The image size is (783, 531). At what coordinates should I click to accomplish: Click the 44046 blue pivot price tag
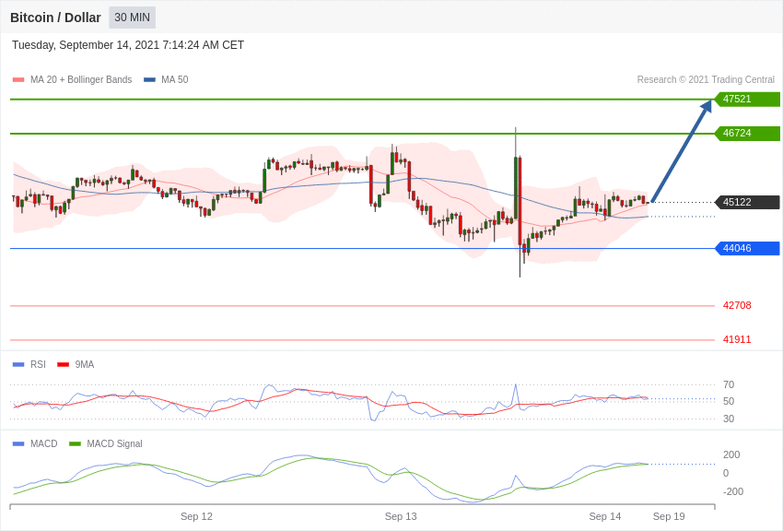pyautogui.click(x=747, y=248)
